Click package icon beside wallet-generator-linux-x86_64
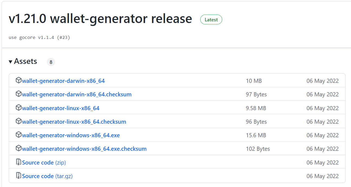This screenshot has width=351, height=187. (x=18, y=108)
